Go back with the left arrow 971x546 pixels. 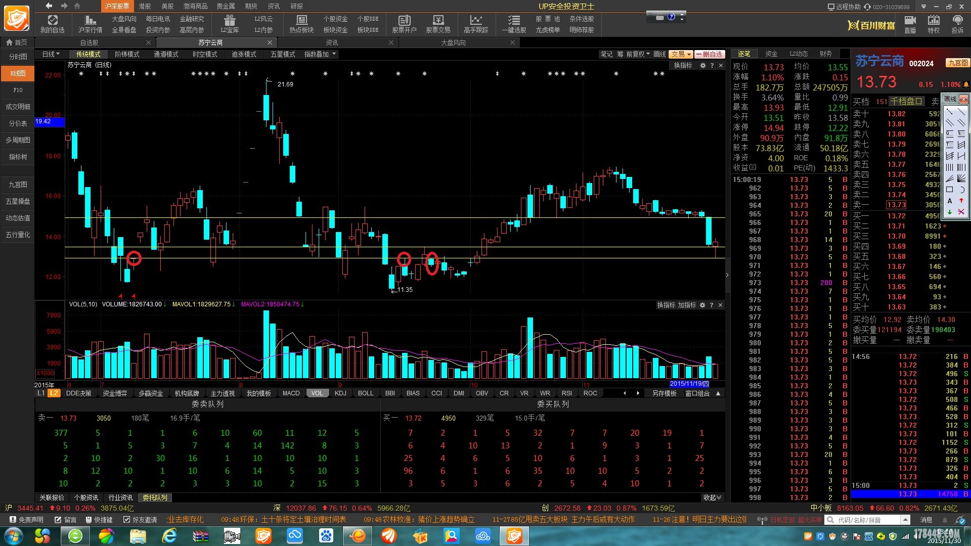pos(49,6)
